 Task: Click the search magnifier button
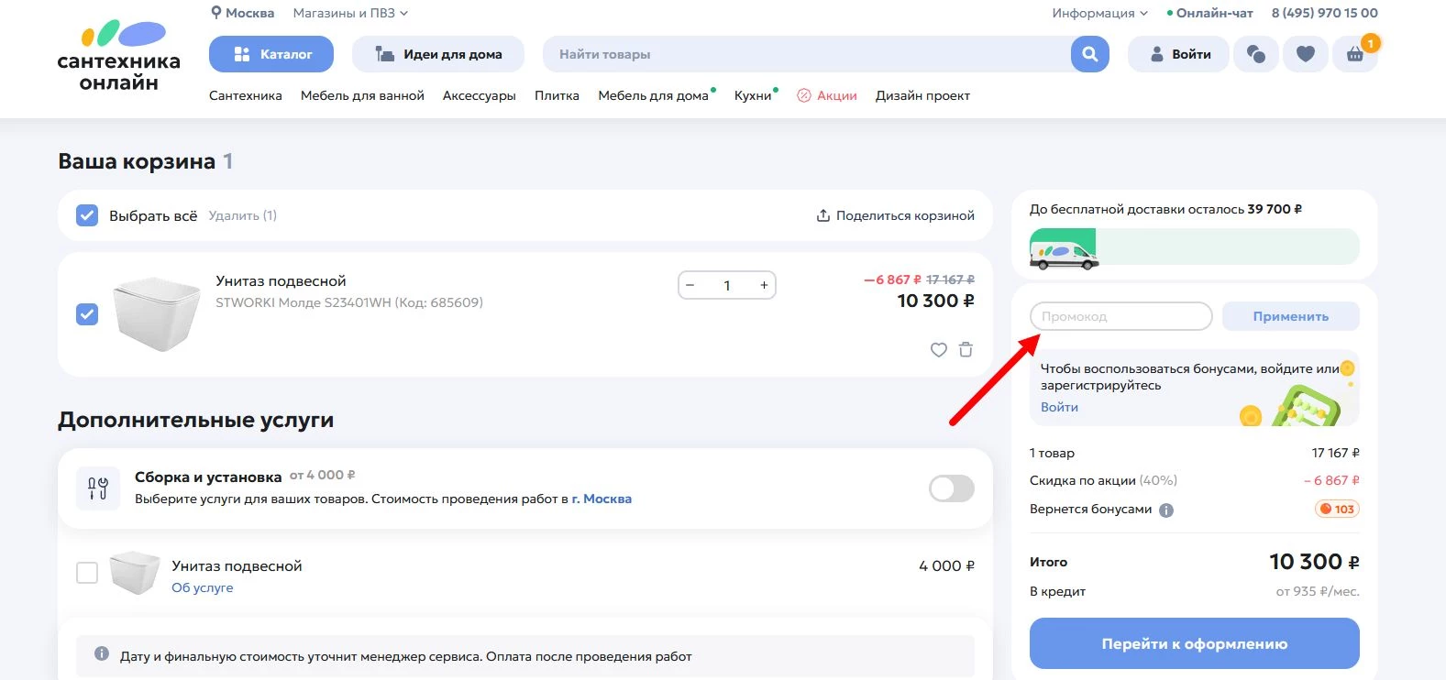tap(1089, 54)
